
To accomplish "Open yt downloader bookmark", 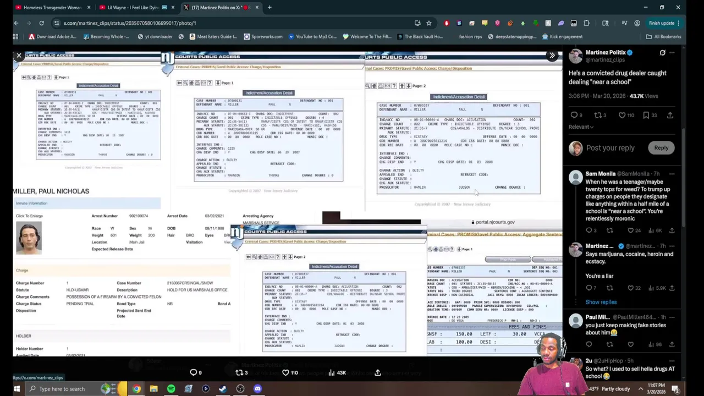I will tap(155, 37).
